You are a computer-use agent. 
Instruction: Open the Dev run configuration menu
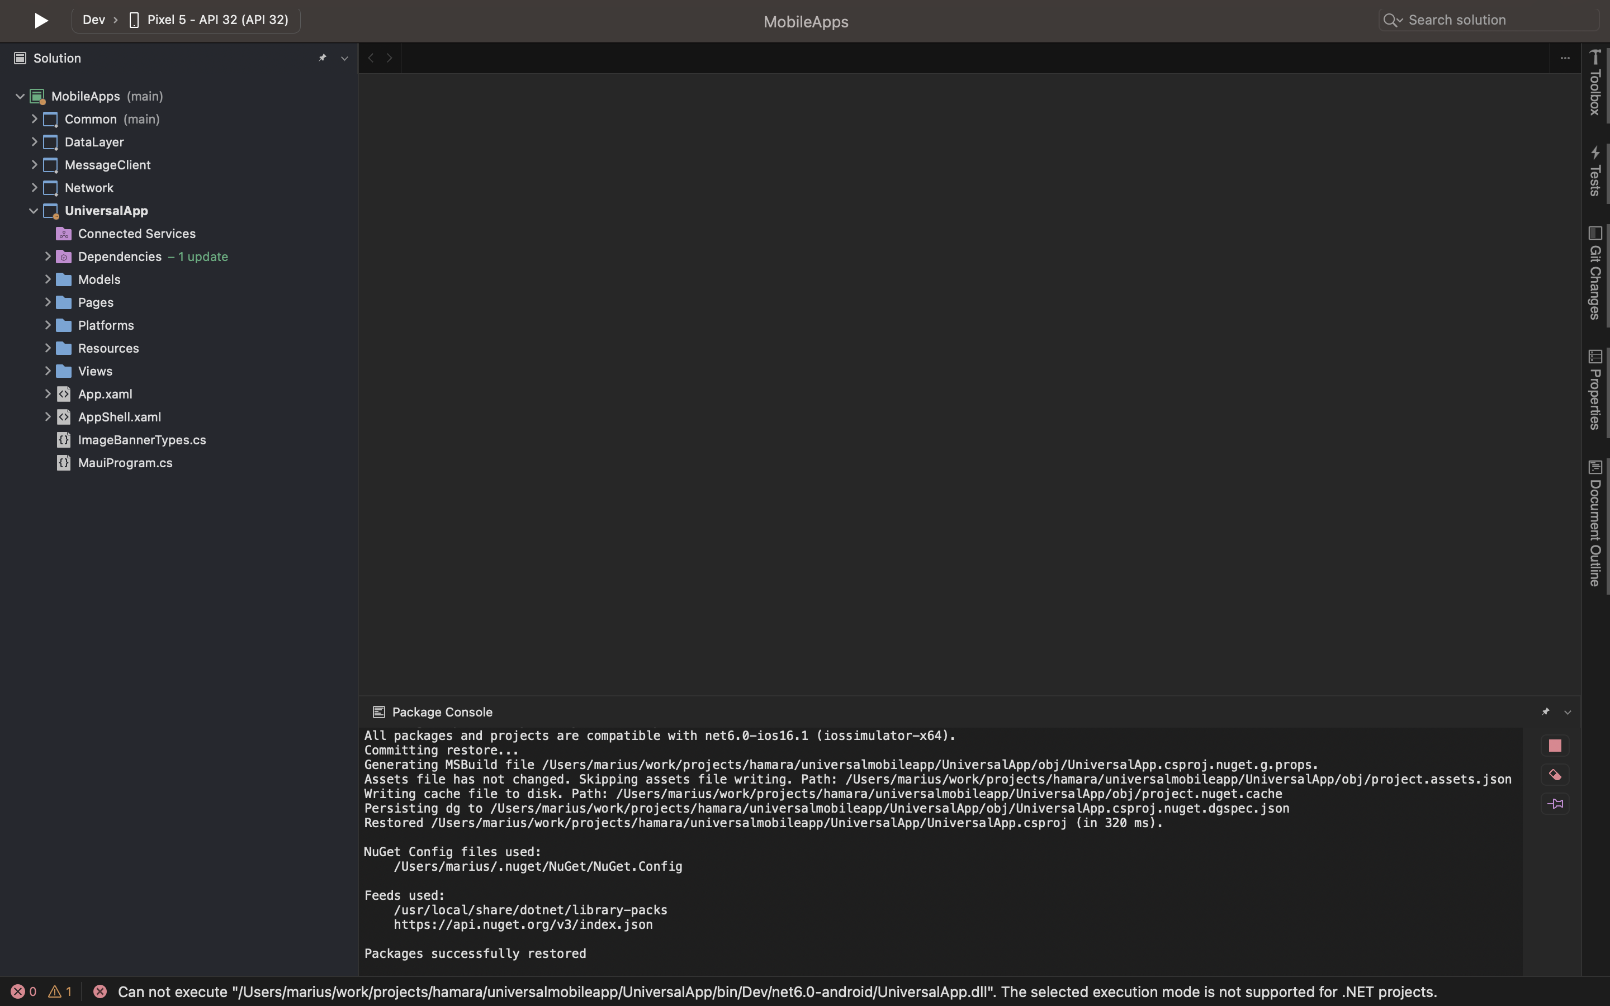(x=95, y=20)
